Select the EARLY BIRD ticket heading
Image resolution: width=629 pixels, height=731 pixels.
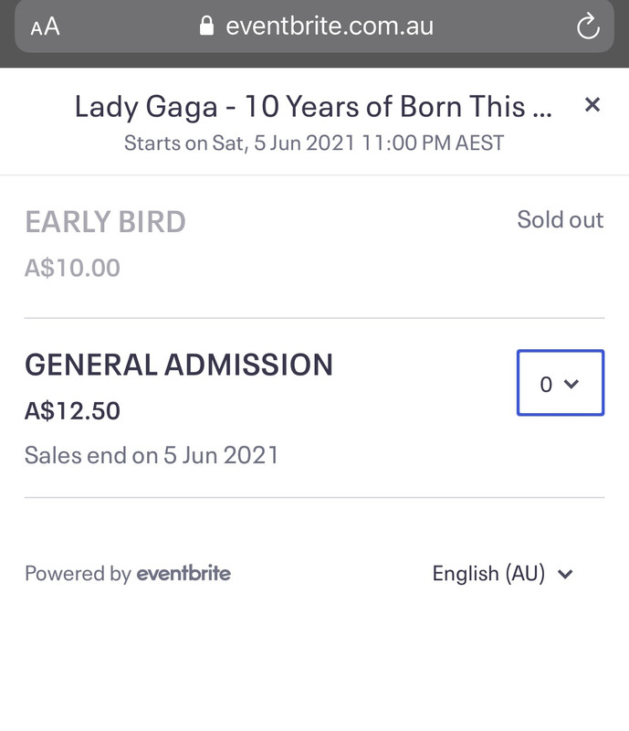click(x=105, y=221)
